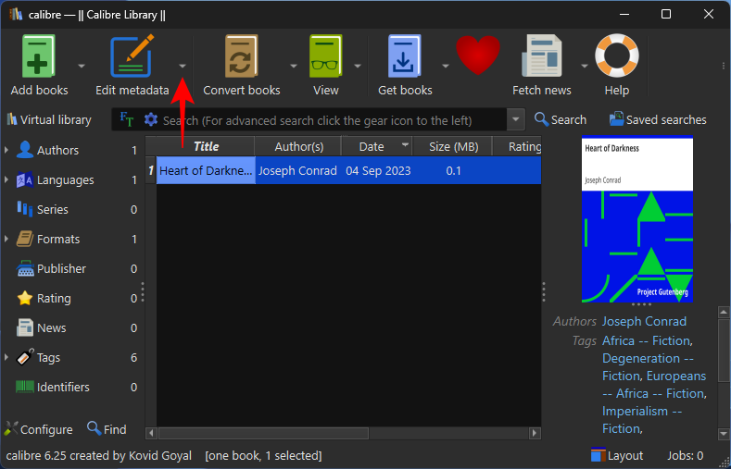Click book details scroll down arrow
This screenshot has height=469, width=731.
(x=724, y=434)
